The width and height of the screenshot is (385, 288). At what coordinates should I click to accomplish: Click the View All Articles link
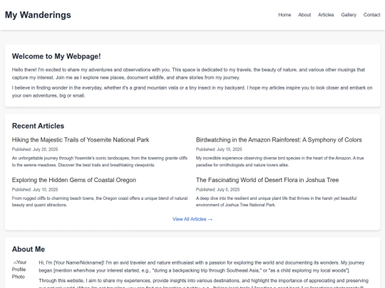[192, 219]
